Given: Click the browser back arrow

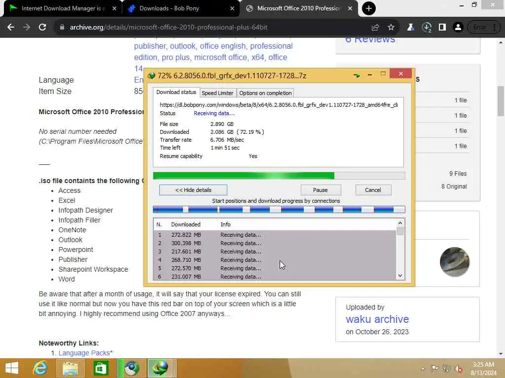Looking at the screenshot, I should 11,28.
